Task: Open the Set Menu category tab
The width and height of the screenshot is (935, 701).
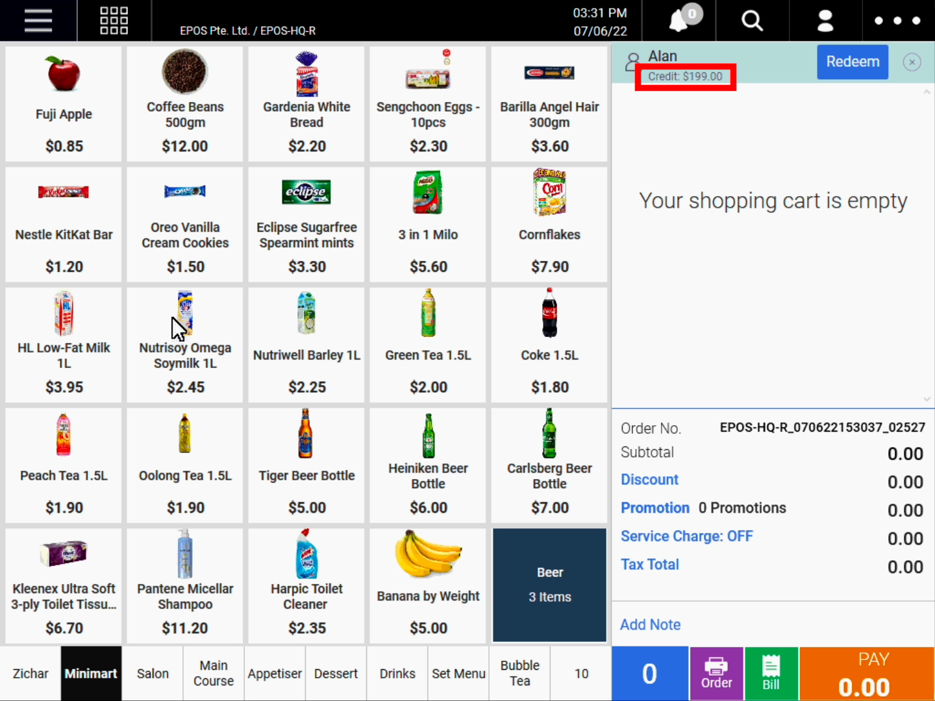Action: [x=458, y=674]
